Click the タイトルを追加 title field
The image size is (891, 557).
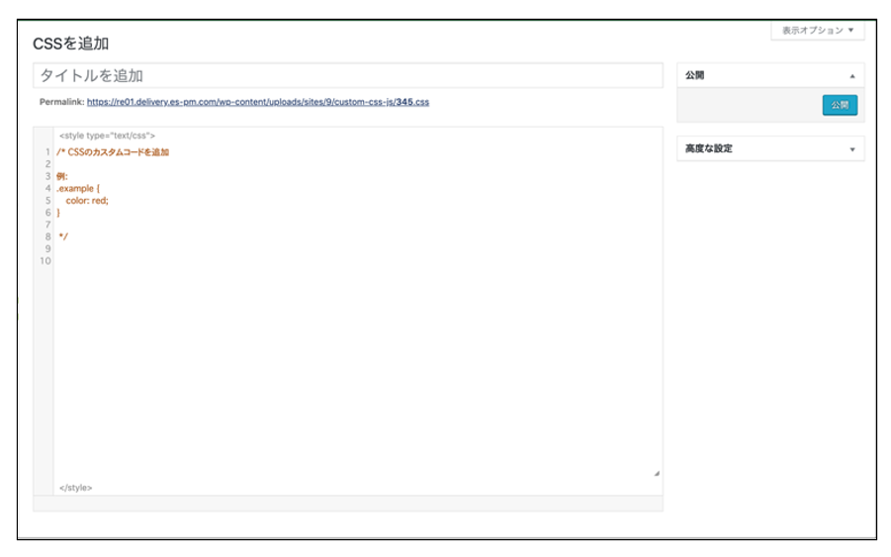(347, 76)
